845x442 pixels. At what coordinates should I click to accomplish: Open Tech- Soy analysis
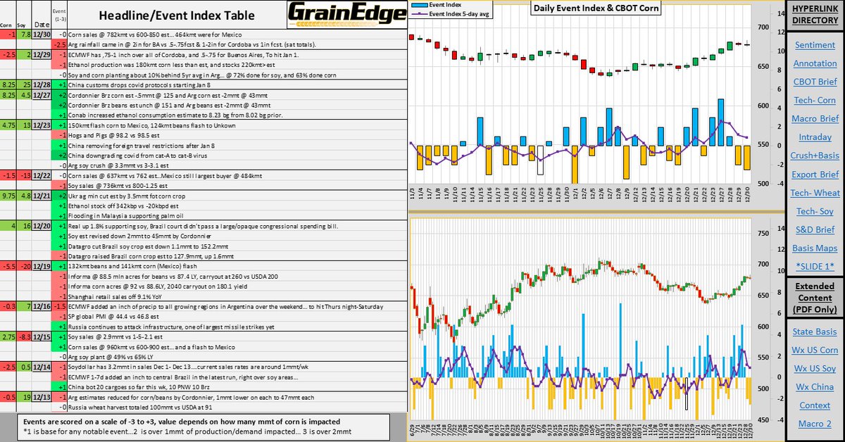(814, 210)
